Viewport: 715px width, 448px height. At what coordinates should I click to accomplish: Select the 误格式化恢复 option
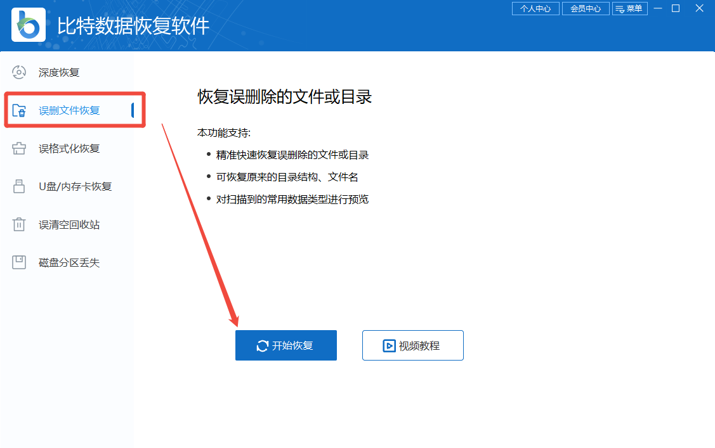pyautogui.click(x=69, y=149)
